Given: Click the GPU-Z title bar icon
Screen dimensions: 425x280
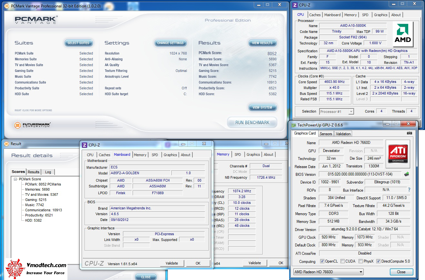Looking at the screenshot, I should click(293, 125).
